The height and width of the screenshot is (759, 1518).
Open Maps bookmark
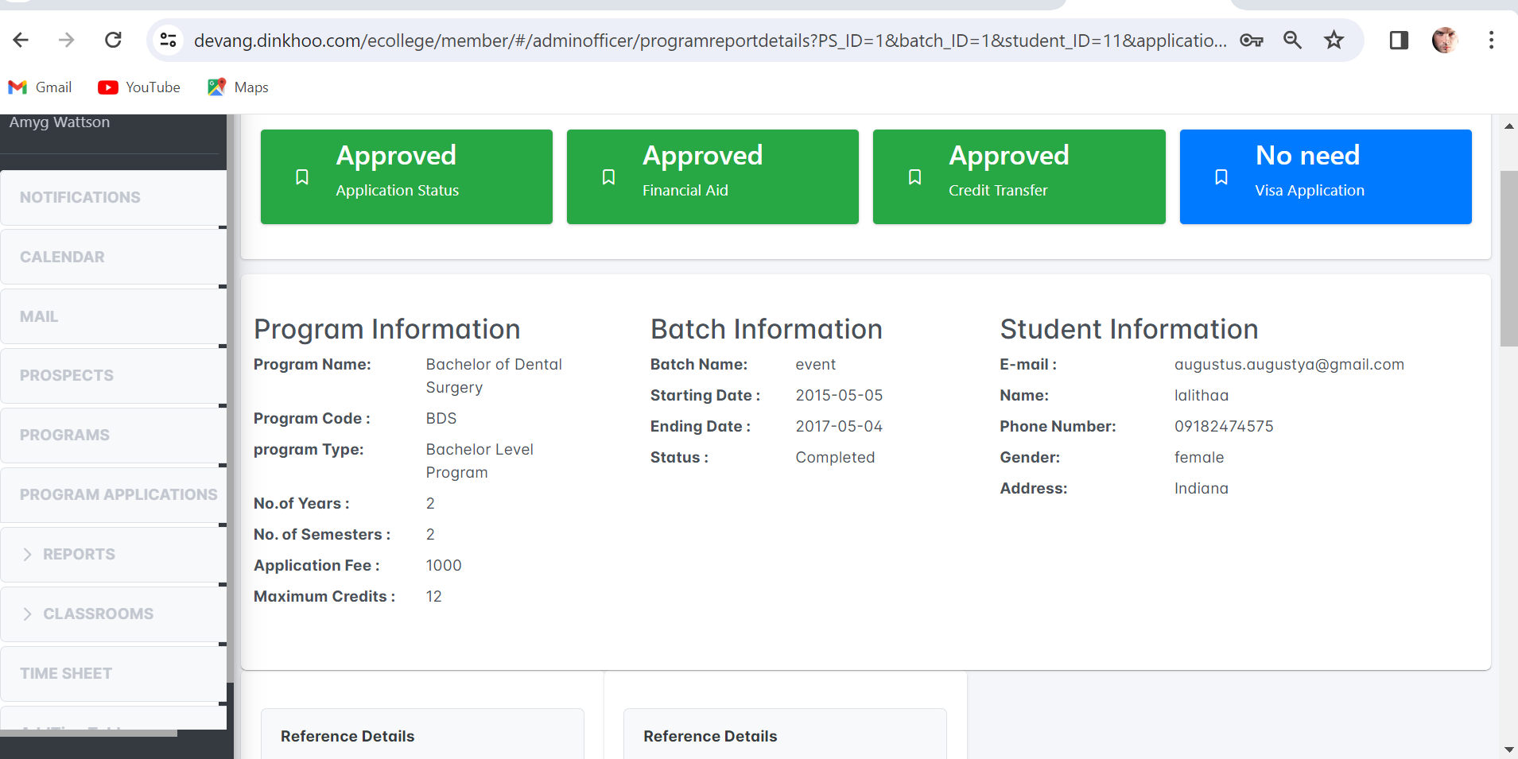point(238,87)
